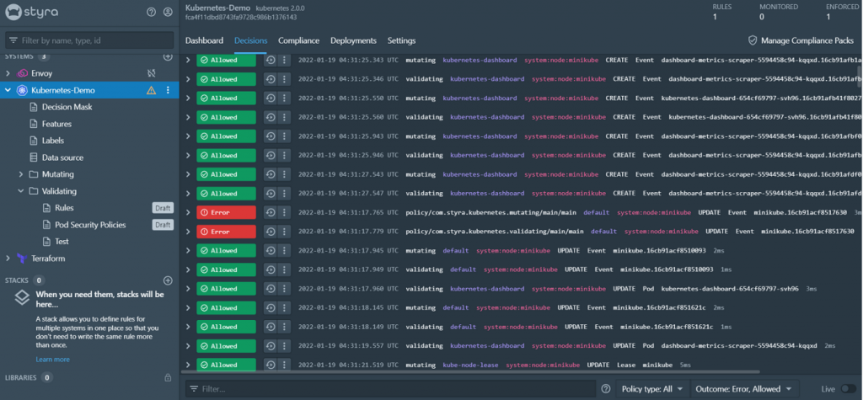This screenshot has height=400, width=863.
Task: Expand the Mutating folder
Action: tap(21, 174)
